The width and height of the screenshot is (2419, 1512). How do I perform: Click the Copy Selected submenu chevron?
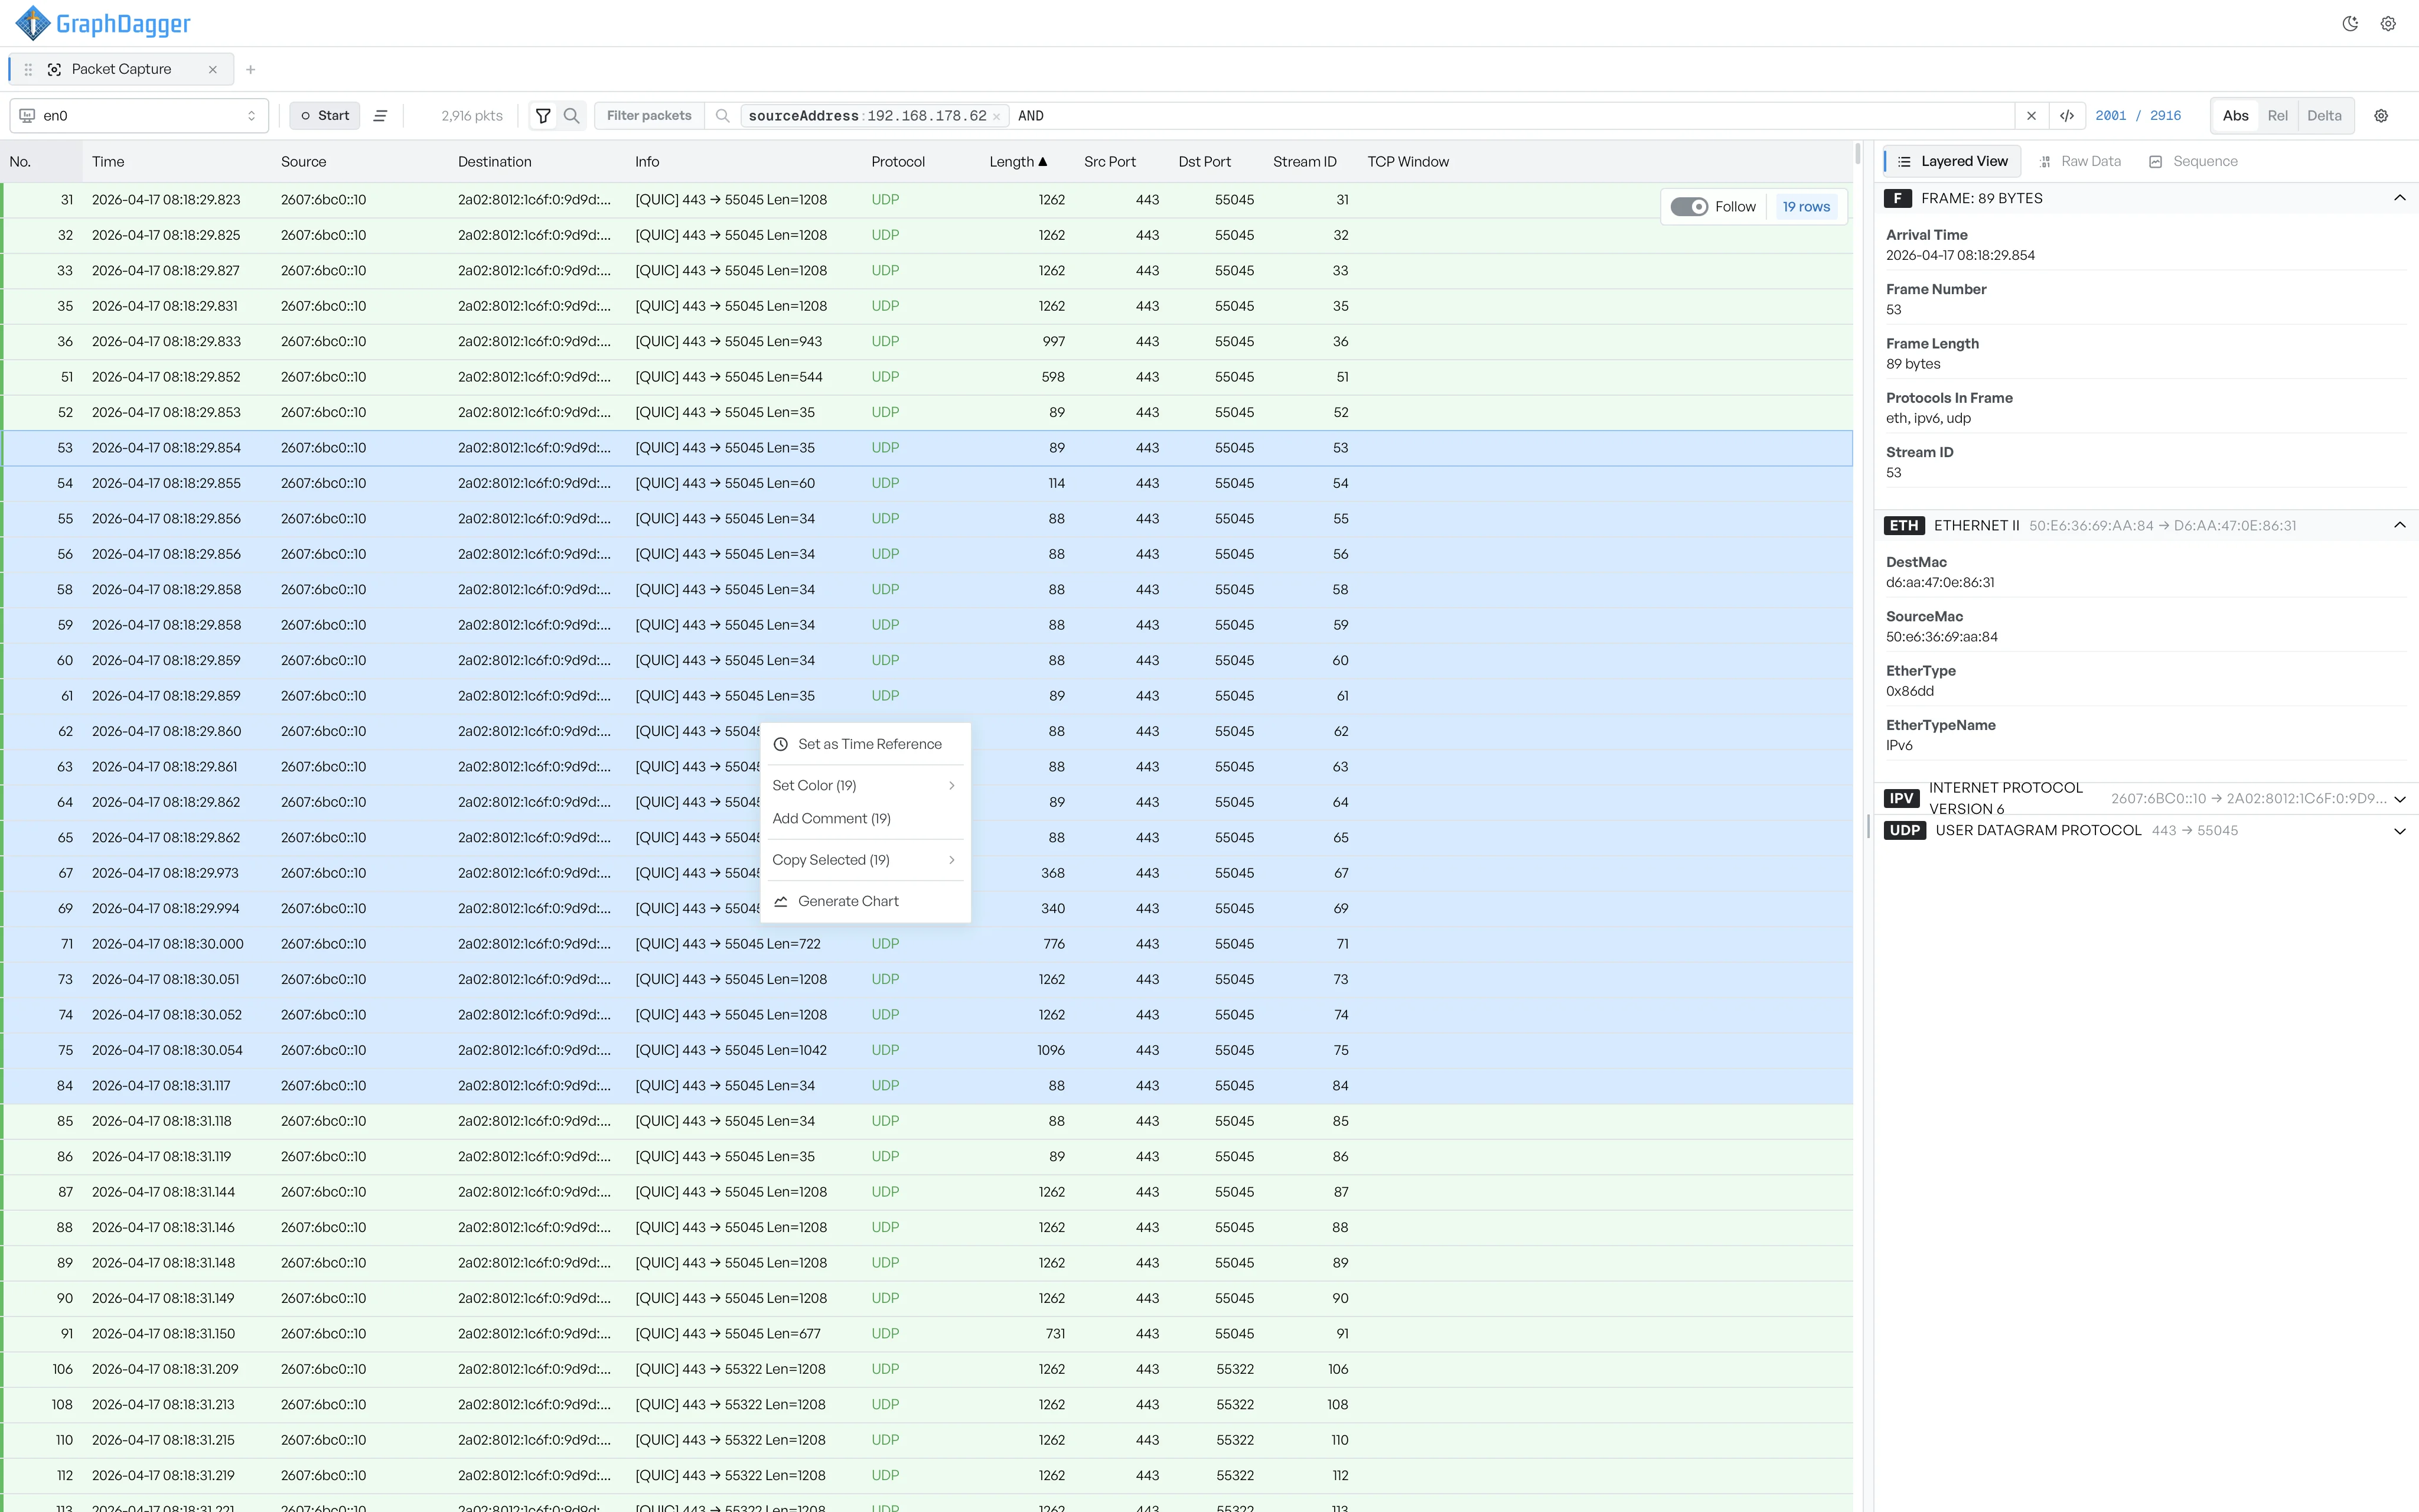(x=951, y=860)
